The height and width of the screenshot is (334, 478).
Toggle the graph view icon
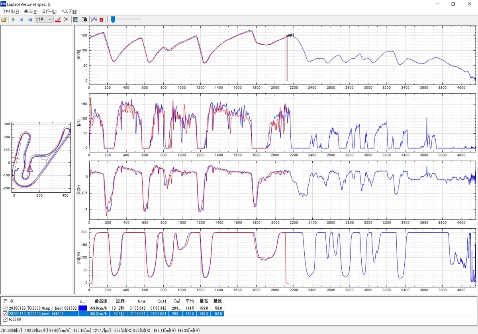pos(94,19)
